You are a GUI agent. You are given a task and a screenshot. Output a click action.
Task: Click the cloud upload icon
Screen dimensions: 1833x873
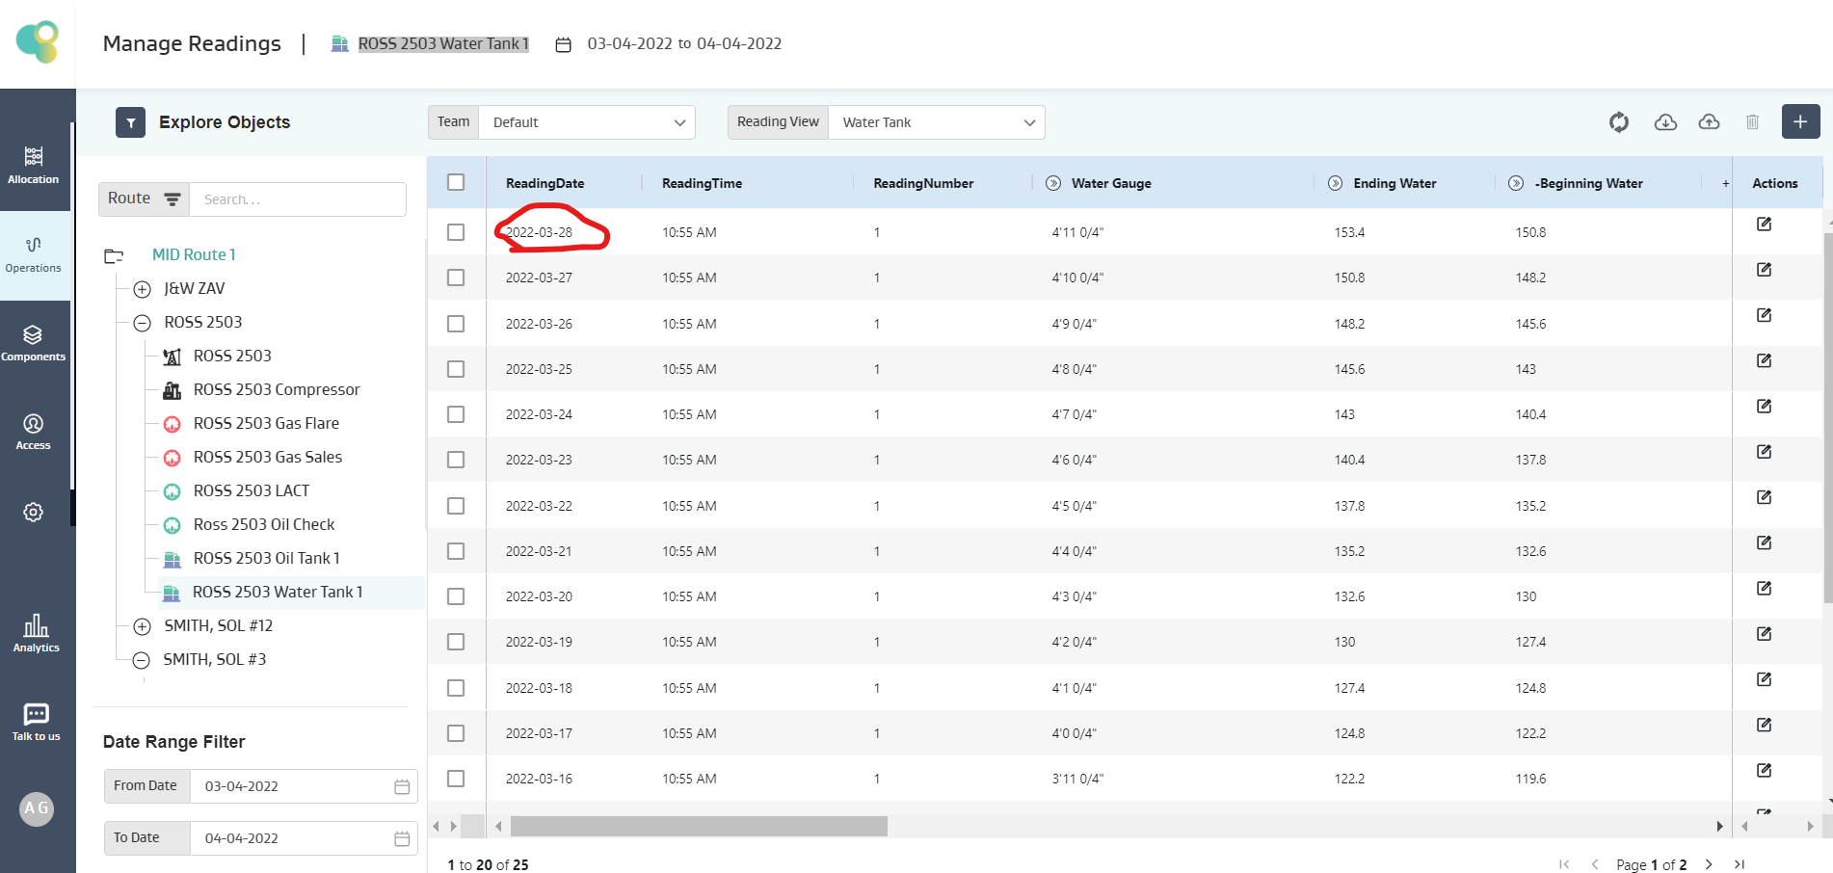click(x=1709, y=122)
